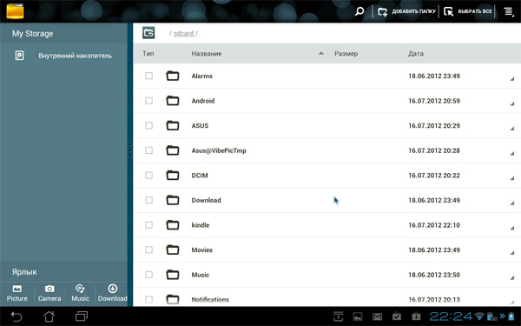Check the Alarms folder checkbox
Image resolution: width=521 pixels, height=326 pixels.
pyautogui.click(x=148, y=76)
